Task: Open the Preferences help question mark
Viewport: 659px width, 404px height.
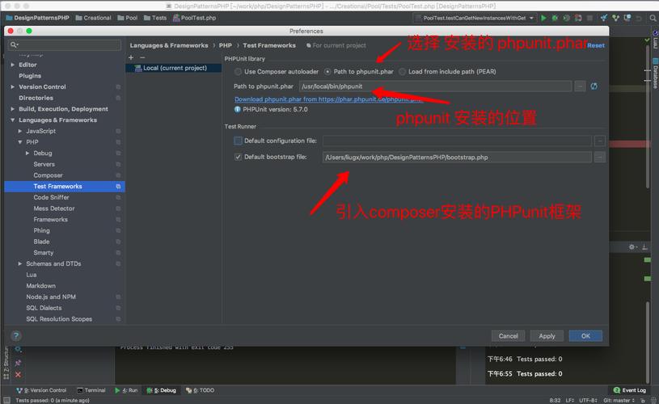Action: (16, 335)
